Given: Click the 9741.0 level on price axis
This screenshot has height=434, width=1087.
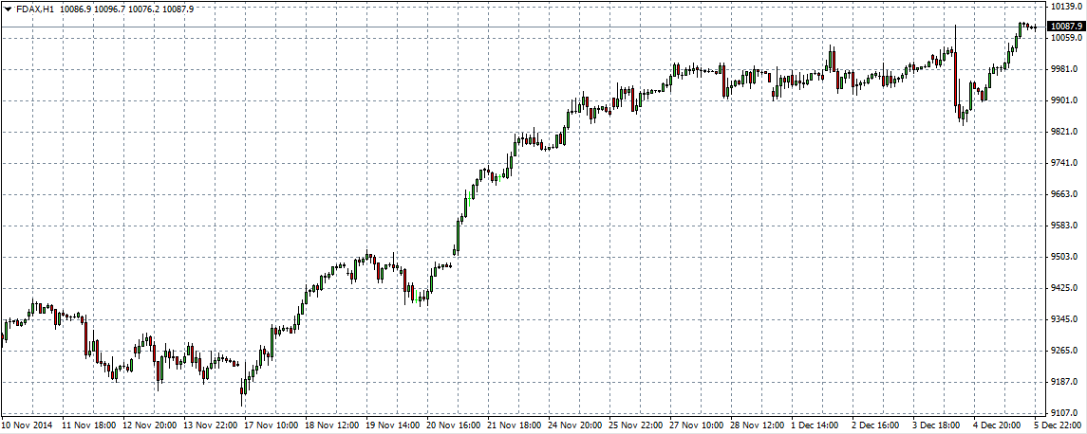Looking at the screenshot, I should pyautogui.click(x=1061, y=163).
